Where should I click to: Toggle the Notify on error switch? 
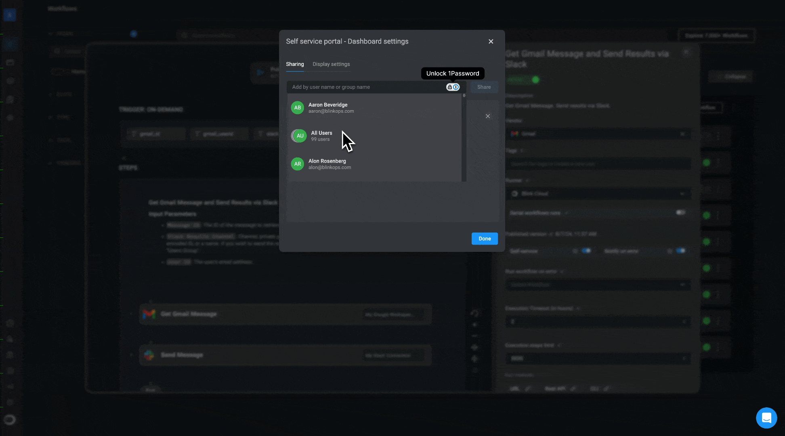click(x=681, y=251)
